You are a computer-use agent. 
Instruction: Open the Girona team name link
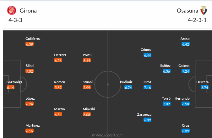point(28,10)
